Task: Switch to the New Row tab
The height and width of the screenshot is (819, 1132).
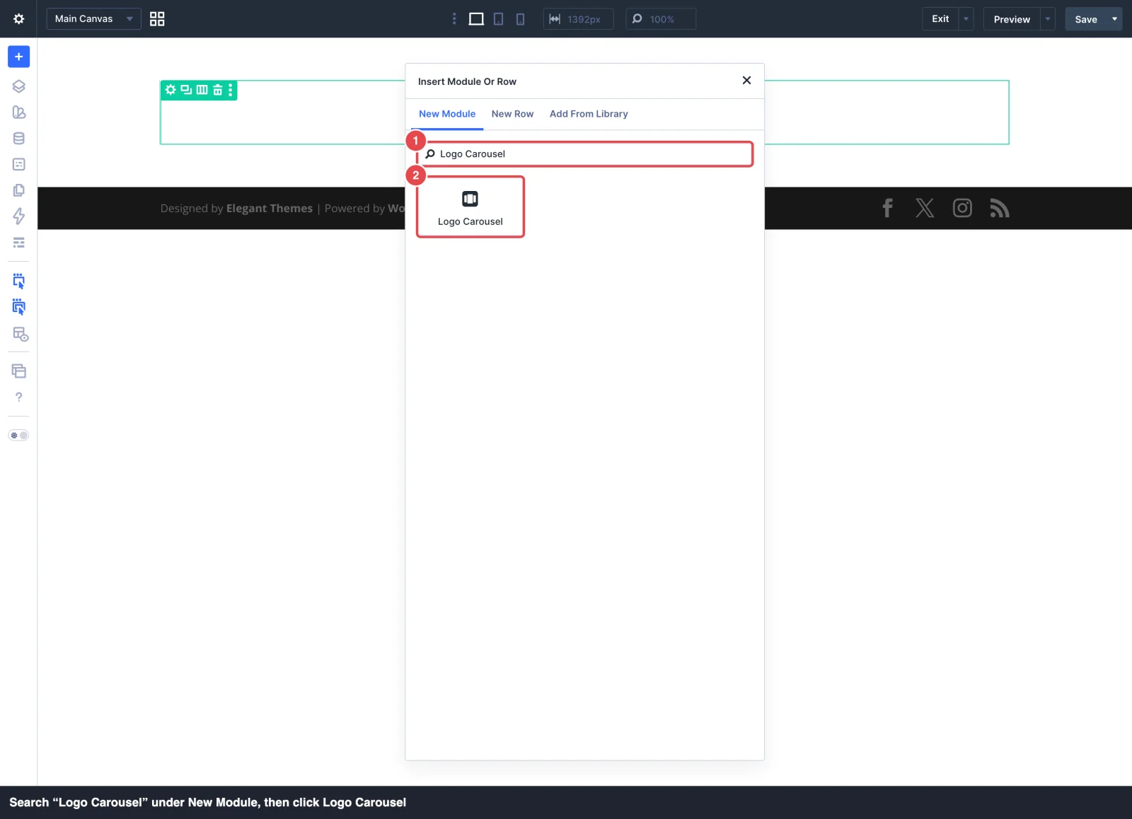Action: [512, 114]
